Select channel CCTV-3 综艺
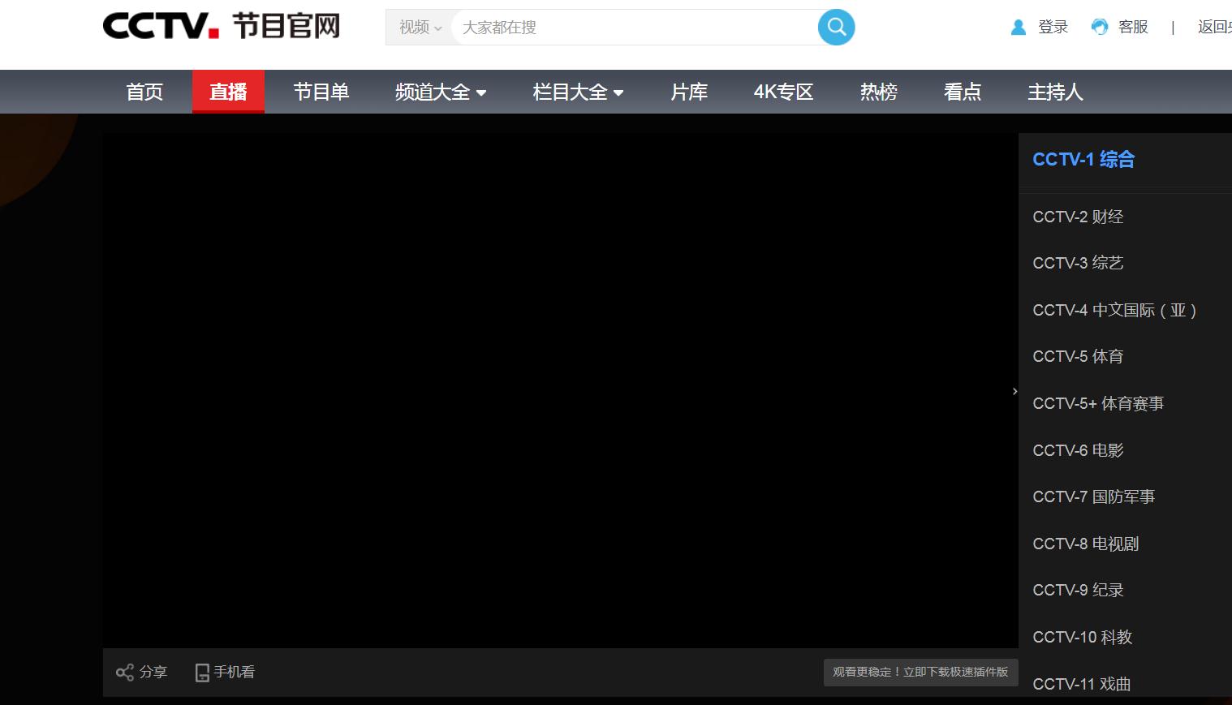 point(1078,263)
